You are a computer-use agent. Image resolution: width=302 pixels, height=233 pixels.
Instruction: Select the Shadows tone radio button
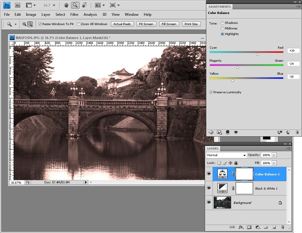(222, 23)
